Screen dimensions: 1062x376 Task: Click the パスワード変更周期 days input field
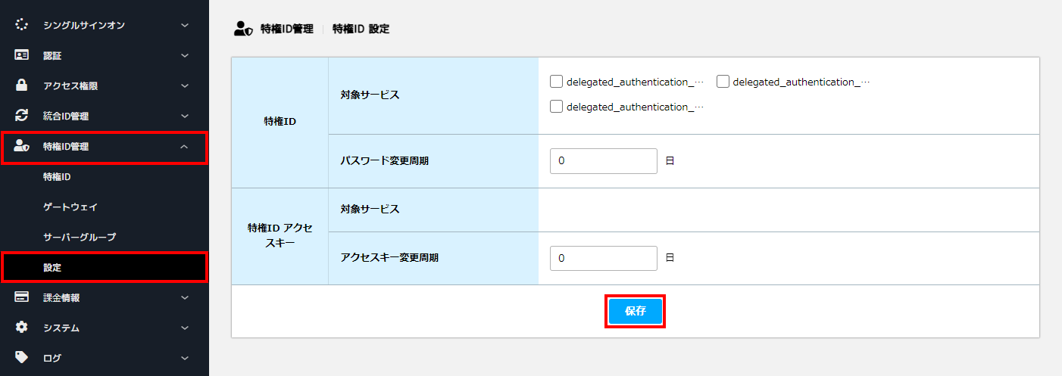[604, 161]
